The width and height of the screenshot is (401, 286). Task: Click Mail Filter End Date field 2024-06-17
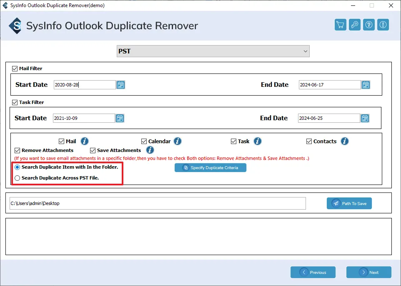coord(330,85)
